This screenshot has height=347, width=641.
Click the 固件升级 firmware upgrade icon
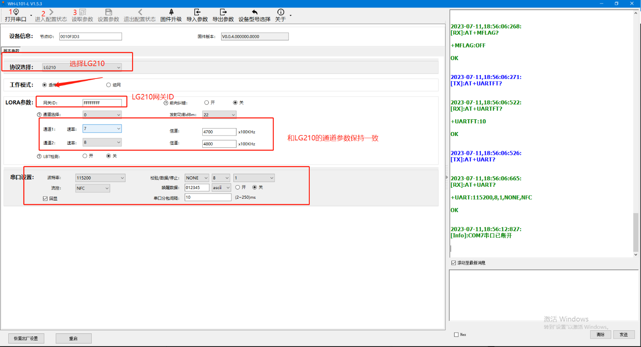click(171, 12)
